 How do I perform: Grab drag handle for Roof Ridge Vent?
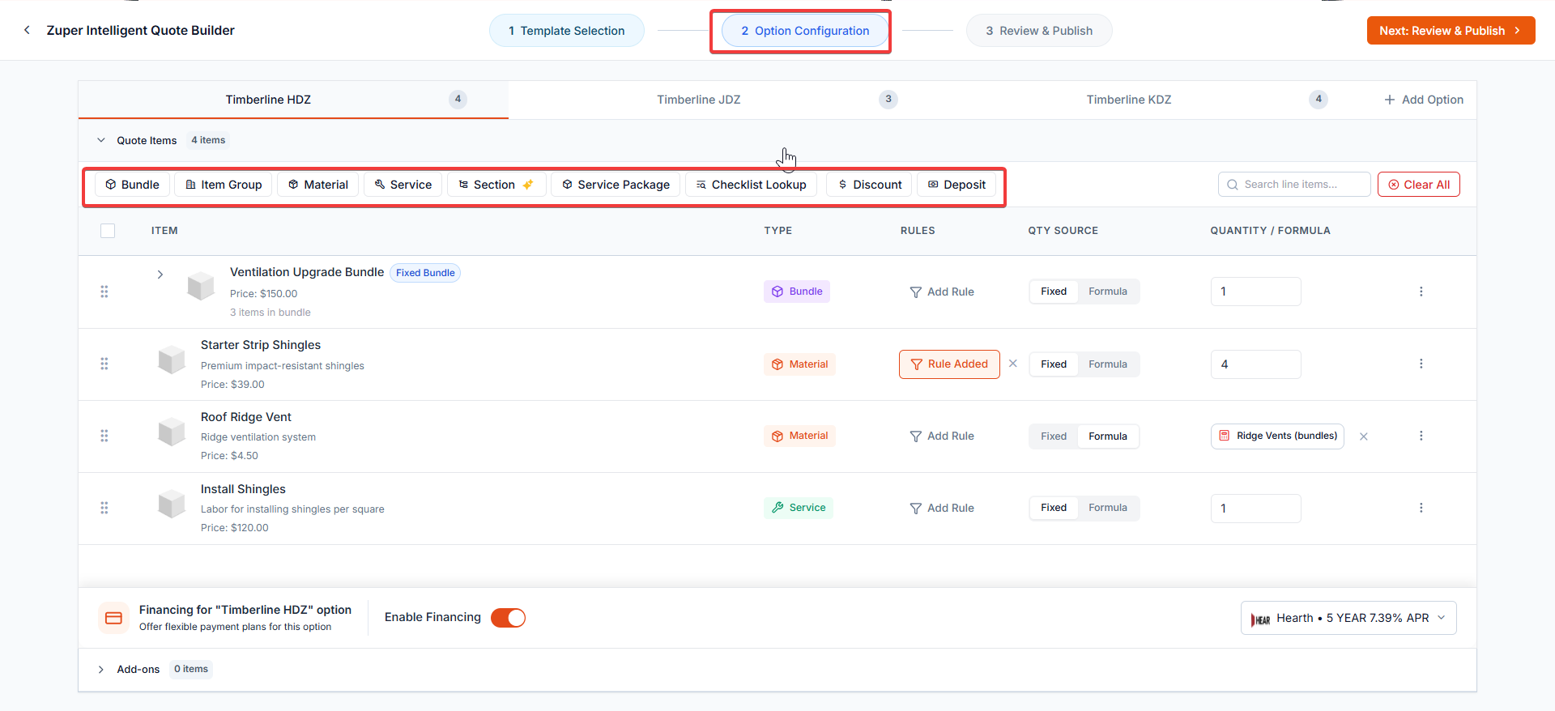(104, 436)
